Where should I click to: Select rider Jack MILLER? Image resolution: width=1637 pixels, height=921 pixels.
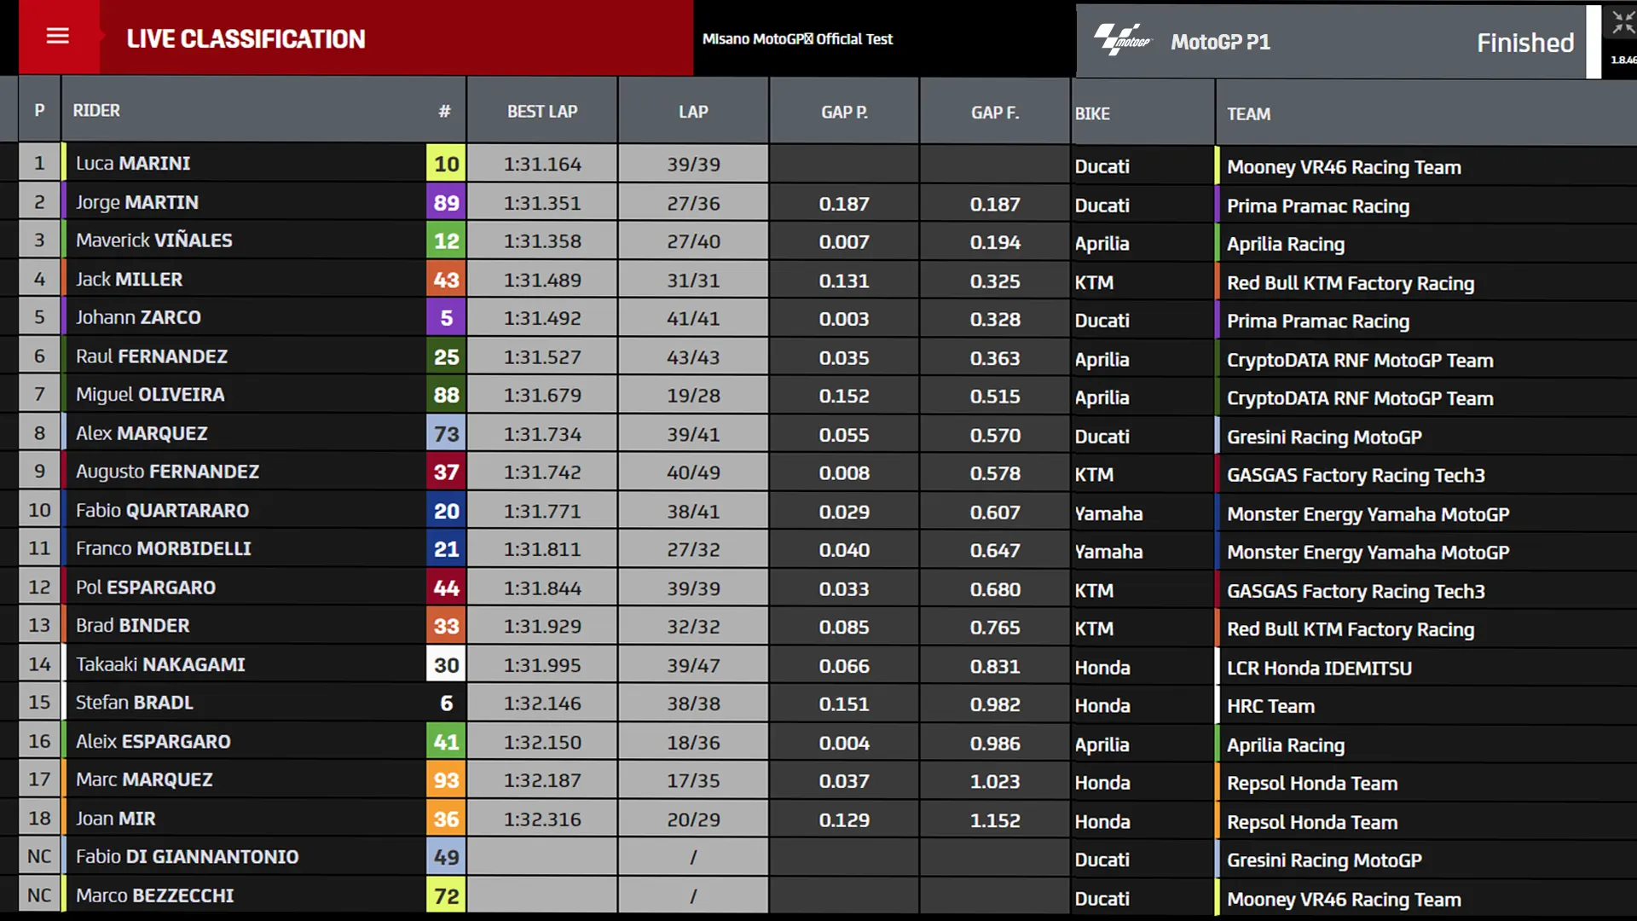coord(129,280)
